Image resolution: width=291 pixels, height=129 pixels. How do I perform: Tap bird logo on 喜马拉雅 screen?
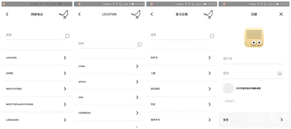[x=208, y=14]
